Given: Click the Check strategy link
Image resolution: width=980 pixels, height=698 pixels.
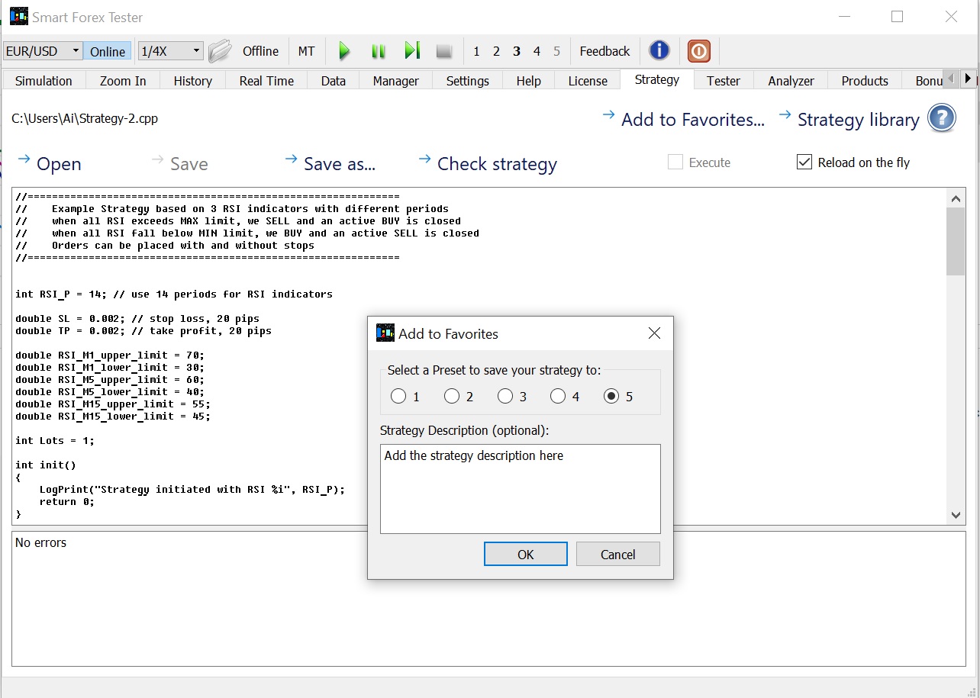Looking at the screenshot, I should click(x=488, y=163).
